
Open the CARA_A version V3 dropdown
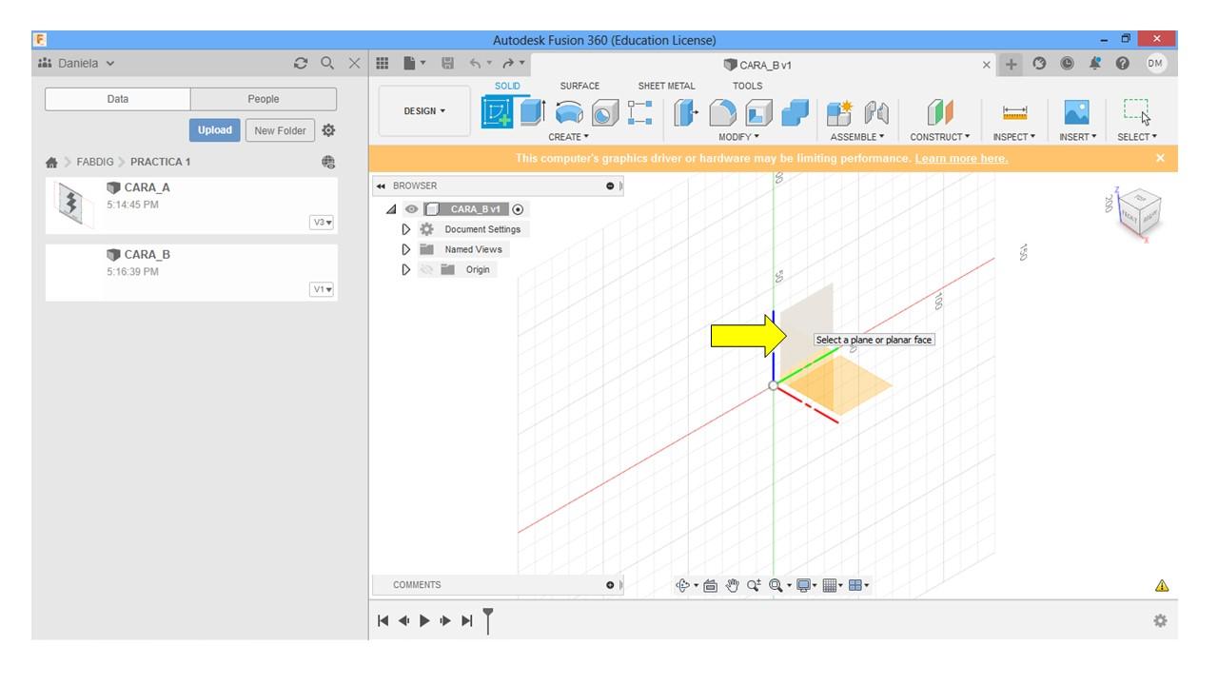(323, 223)
